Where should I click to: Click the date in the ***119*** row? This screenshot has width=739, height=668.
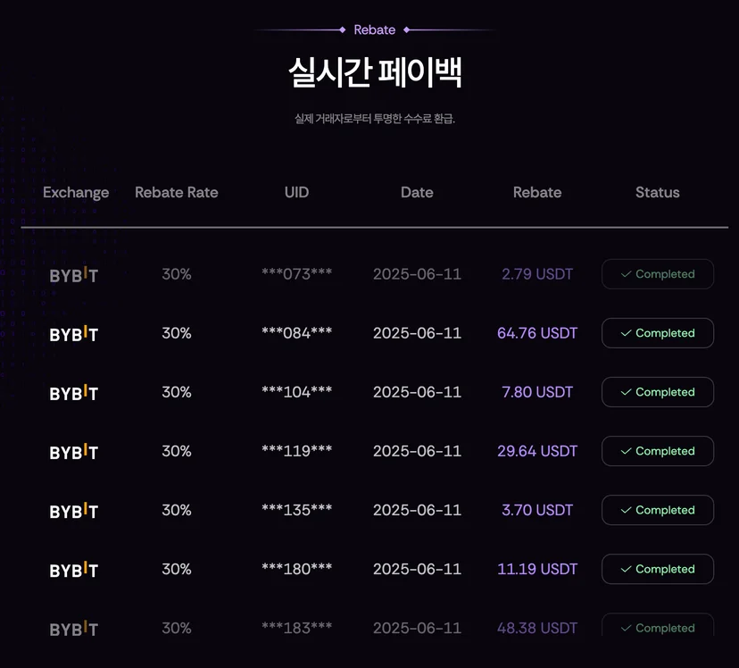coord(417,451)
